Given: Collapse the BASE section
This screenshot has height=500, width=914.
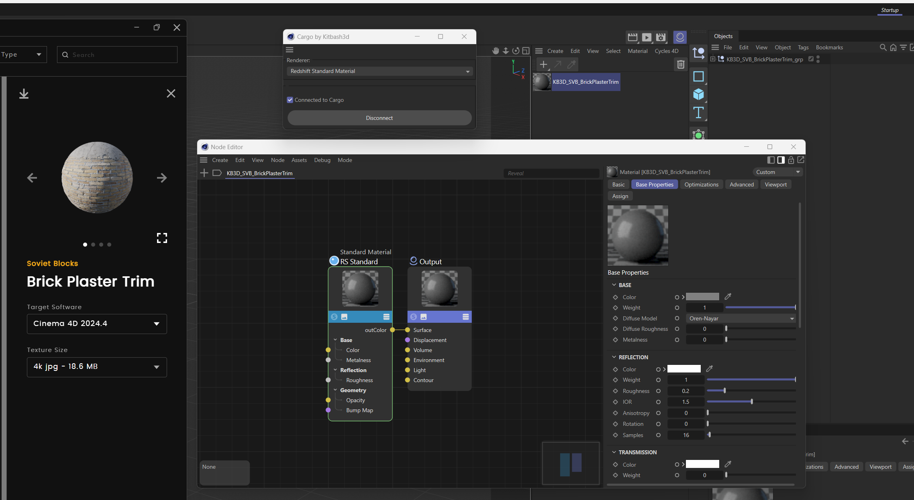Looking at the screenshot, I should tap(614, 285).
